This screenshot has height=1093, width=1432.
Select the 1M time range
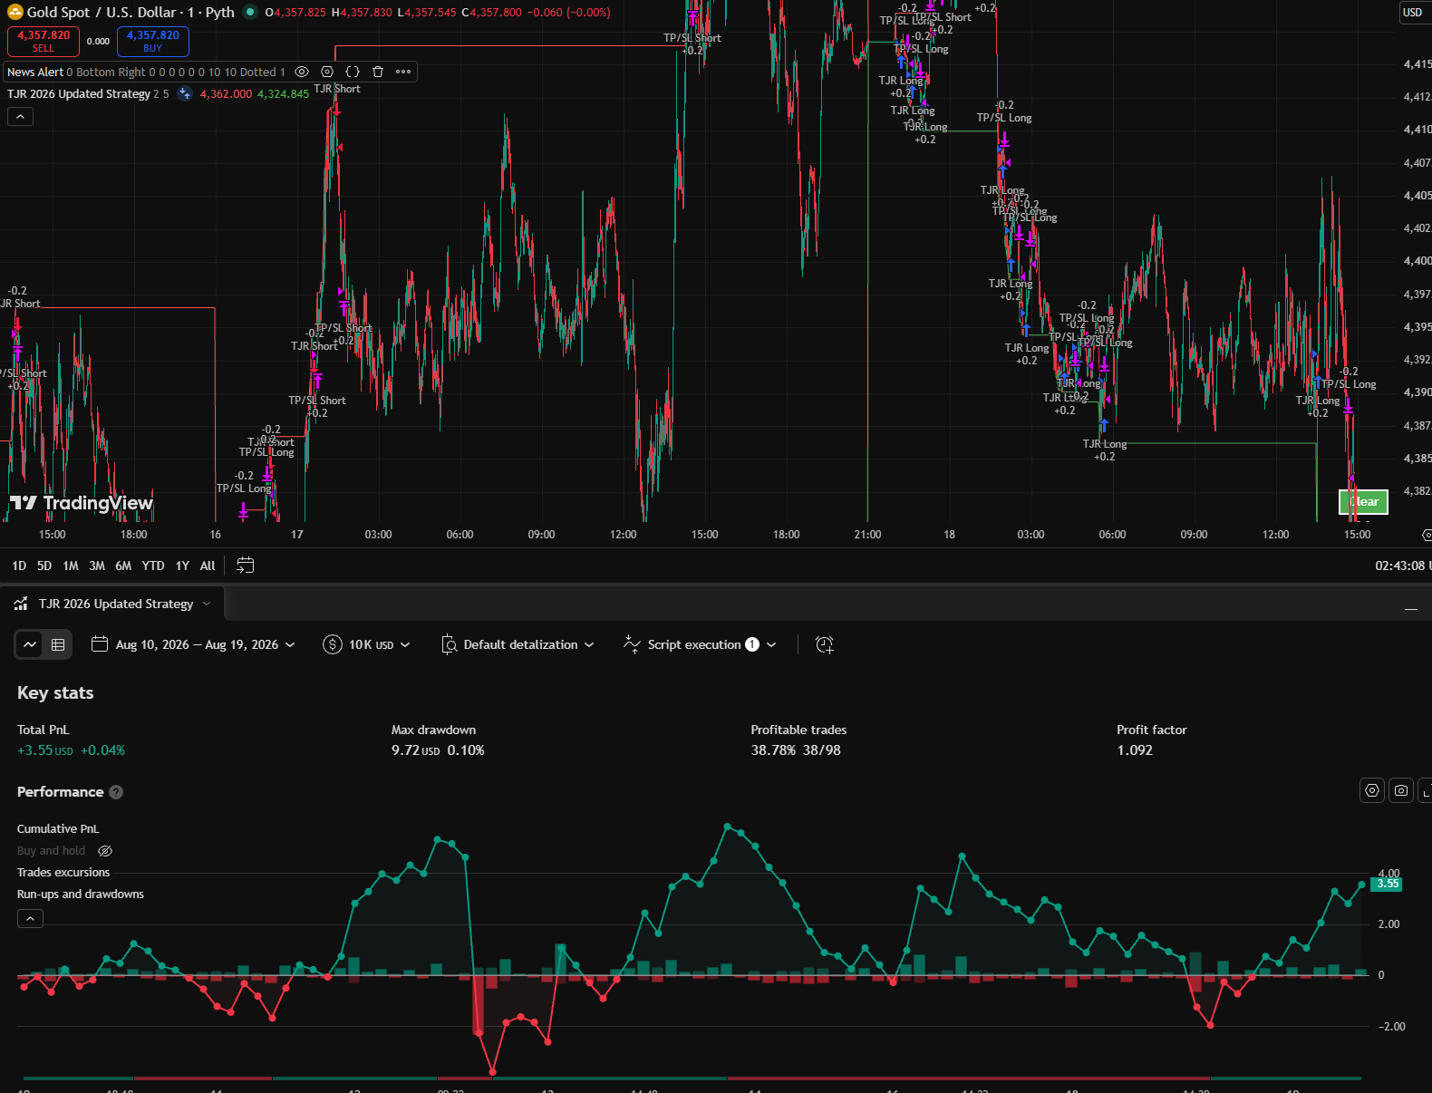[x=71, y=566]
